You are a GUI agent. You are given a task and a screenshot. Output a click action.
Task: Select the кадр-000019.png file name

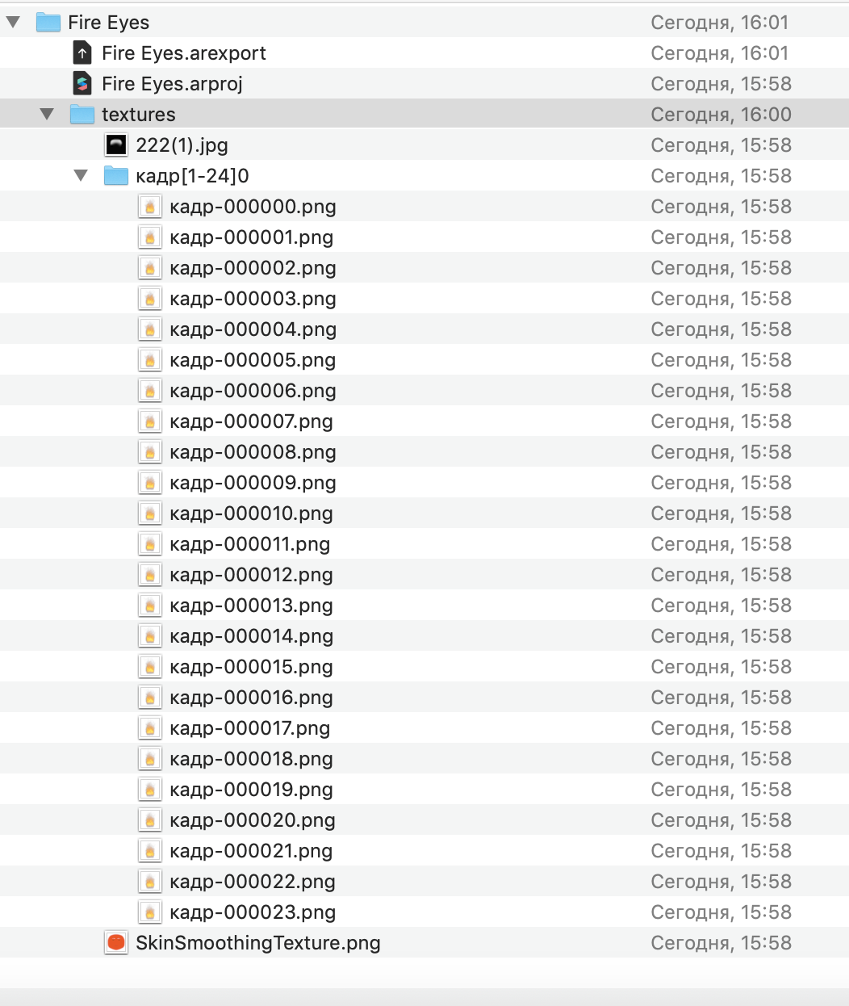251,790
